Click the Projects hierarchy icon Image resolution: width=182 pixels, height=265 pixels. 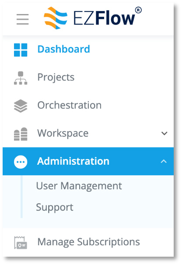(21, 78)
